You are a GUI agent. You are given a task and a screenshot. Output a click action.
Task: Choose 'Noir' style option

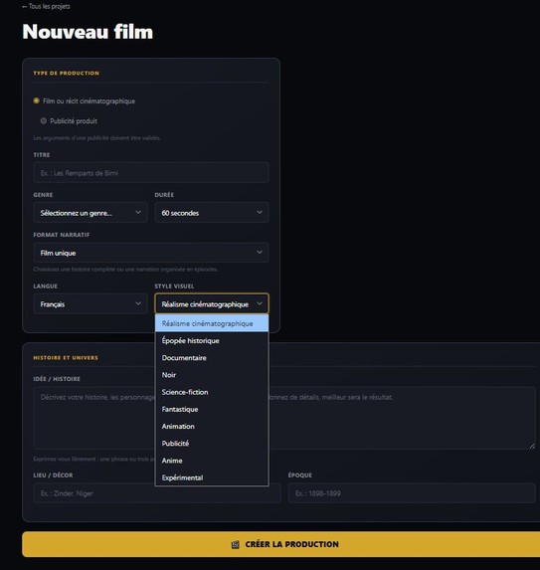(212, 375)
